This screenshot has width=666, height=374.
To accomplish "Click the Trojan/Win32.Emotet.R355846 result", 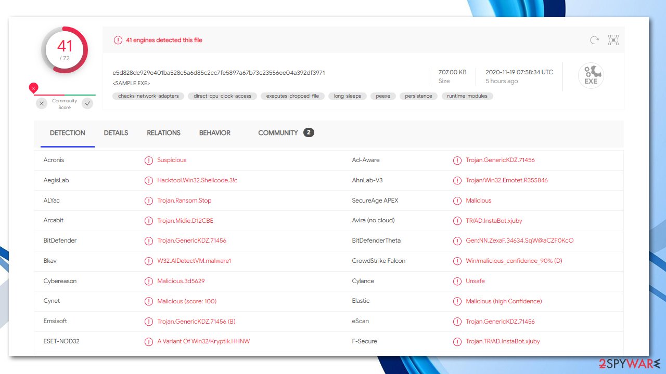I will [507, 180].
